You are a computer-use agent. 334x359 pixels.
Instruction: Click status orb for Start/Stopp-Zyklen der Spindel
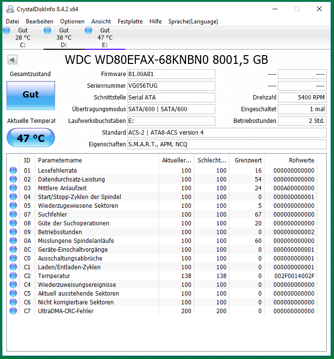(x=13, y=197)
